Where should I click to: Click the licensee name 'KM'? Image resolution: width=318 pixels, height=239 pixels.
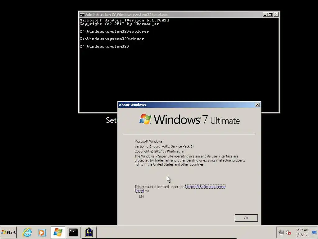tap(141, 197)
